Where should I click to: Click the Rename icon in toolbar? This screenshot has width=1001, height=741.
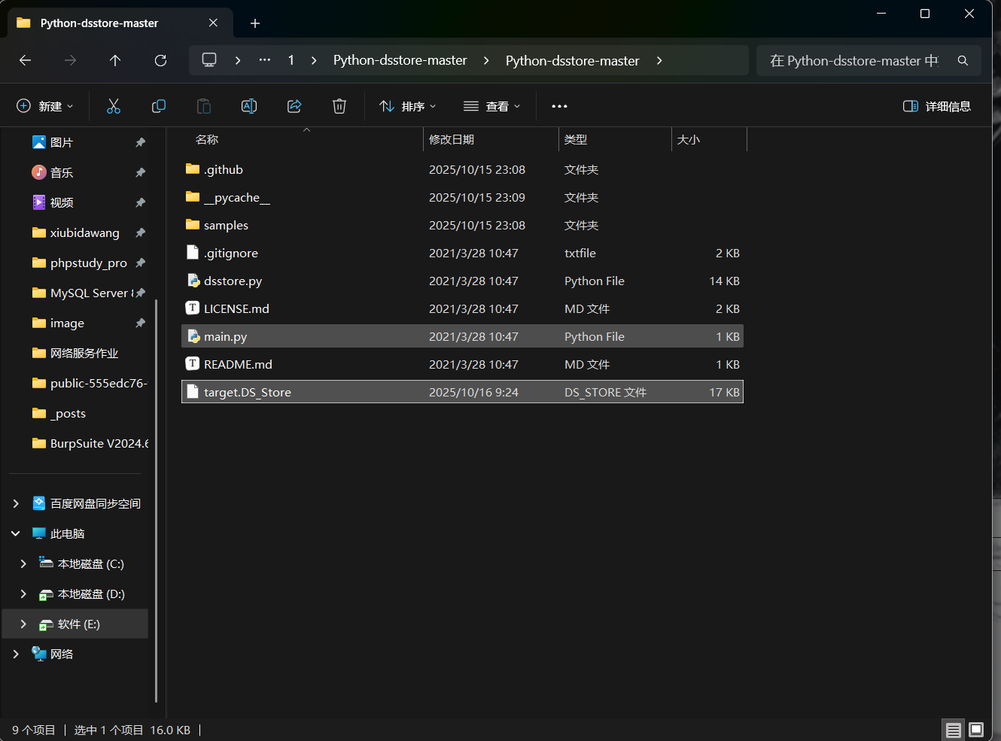[x=249, y=106]
